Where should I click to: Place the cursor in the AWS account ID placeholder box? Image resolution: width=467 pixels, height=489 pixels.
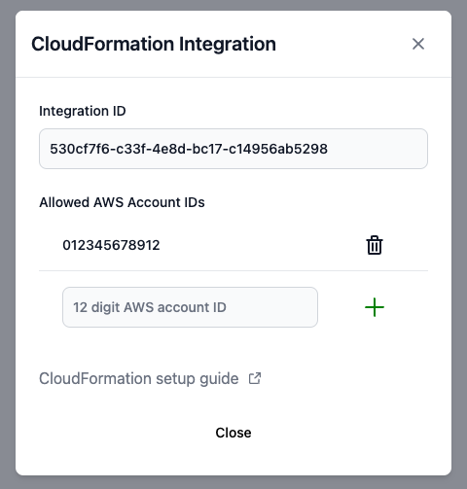coord(190,307)
